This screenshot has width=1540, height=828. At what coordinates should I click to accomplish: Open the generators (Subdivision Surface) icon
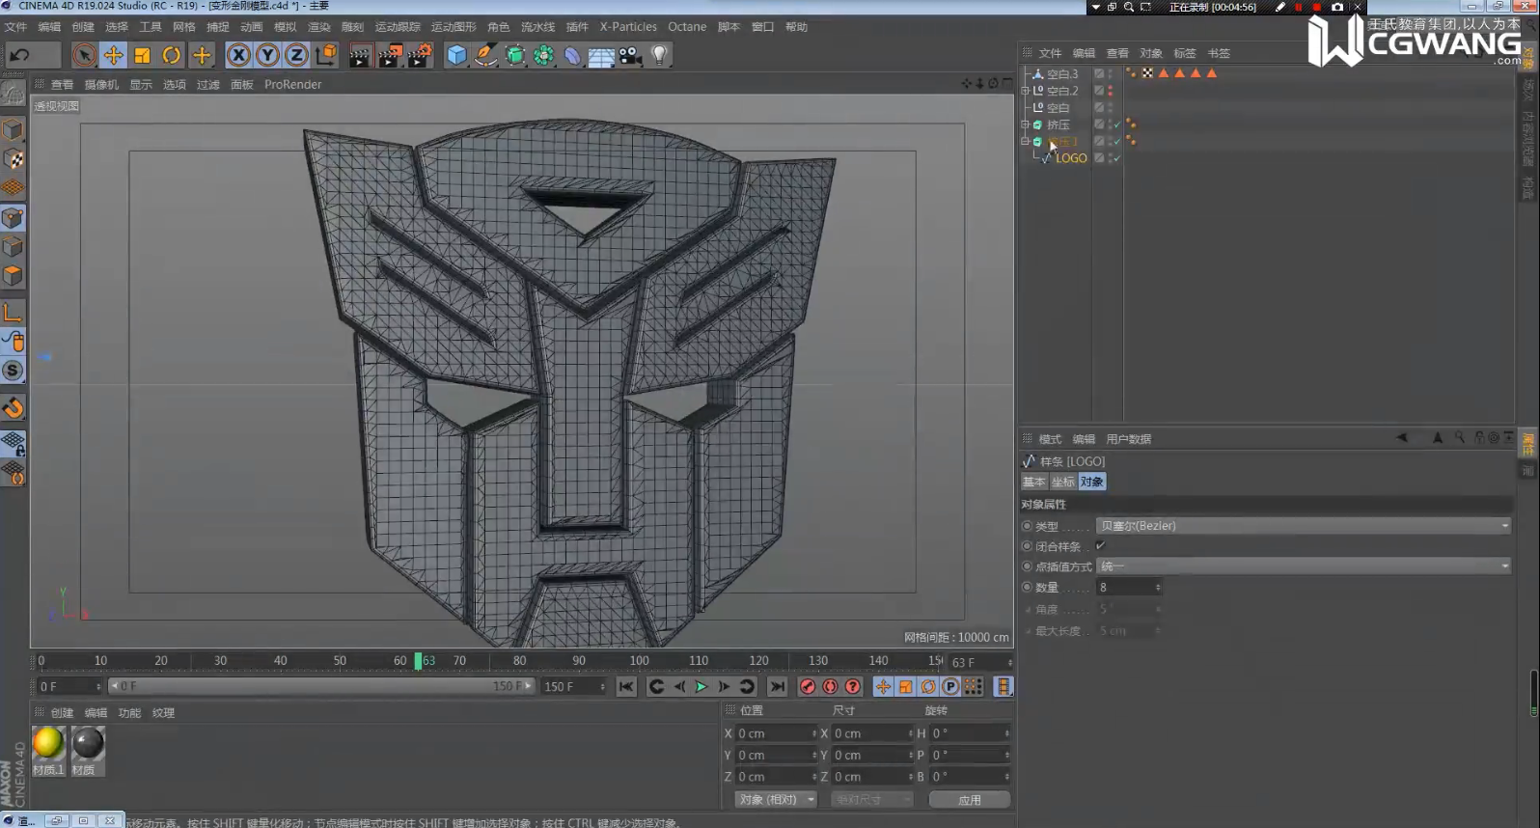click(x=515, y=55)
